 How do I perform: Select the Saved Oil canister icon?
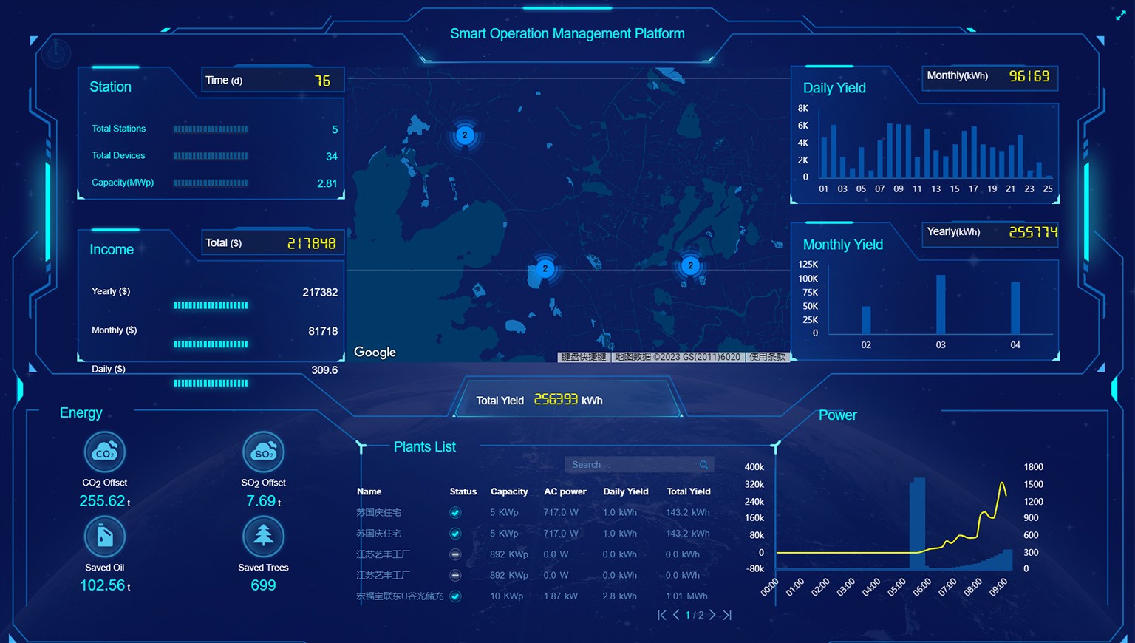tap(105, 537)
